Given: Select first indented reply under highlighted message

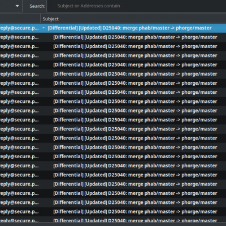Looking at the screenshot, I should (113, 37).
